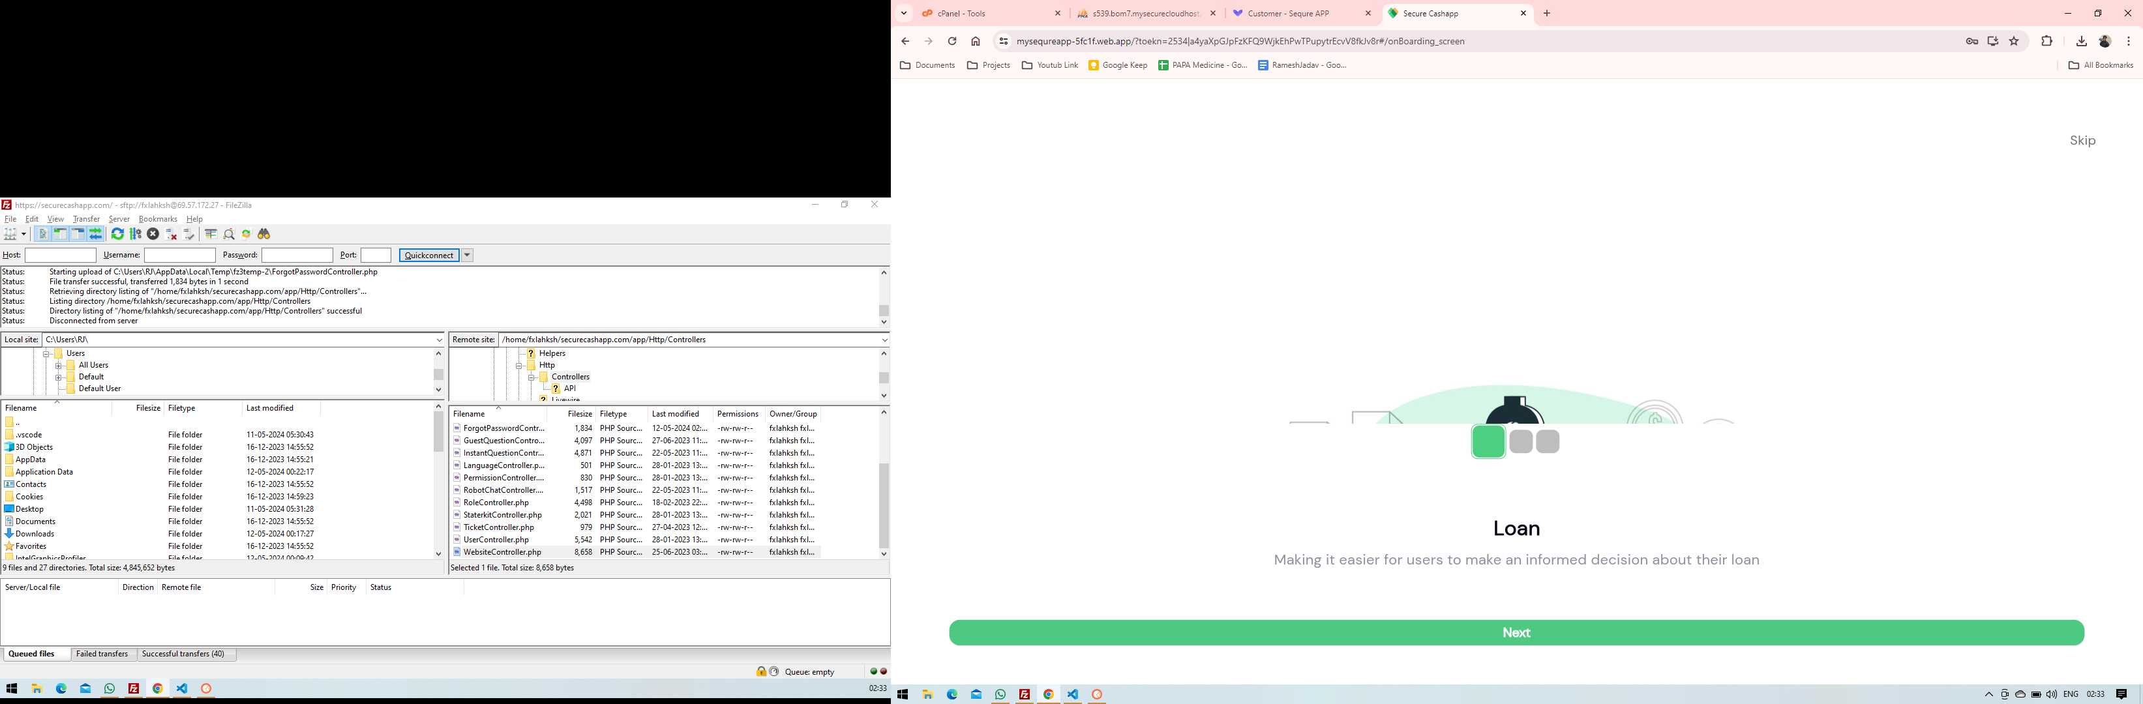
Task: Close the Secure Cashapp tab
Action: pos(1523,13)
